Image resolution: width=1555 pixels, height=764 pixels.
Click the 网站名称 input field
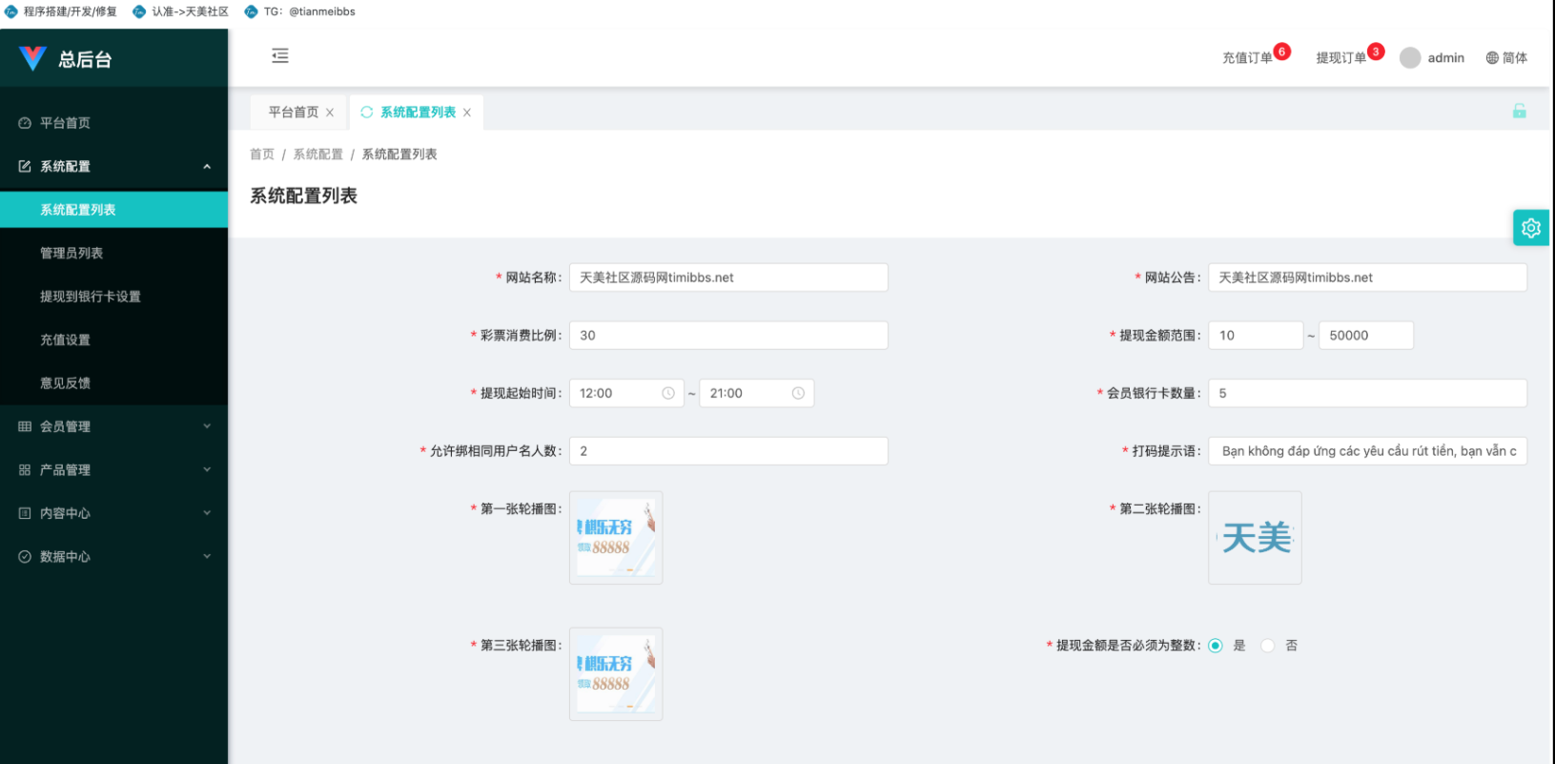(x=728, y=278)
